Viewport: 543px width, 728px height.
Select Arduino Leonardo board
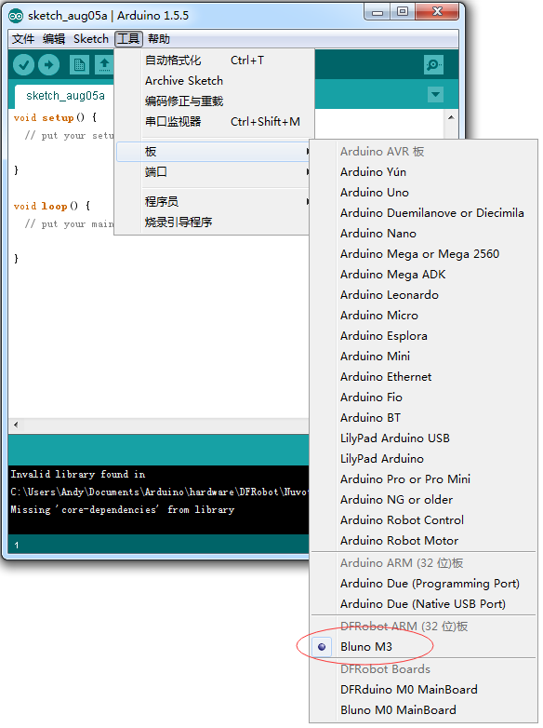click(x=424, y=295)
